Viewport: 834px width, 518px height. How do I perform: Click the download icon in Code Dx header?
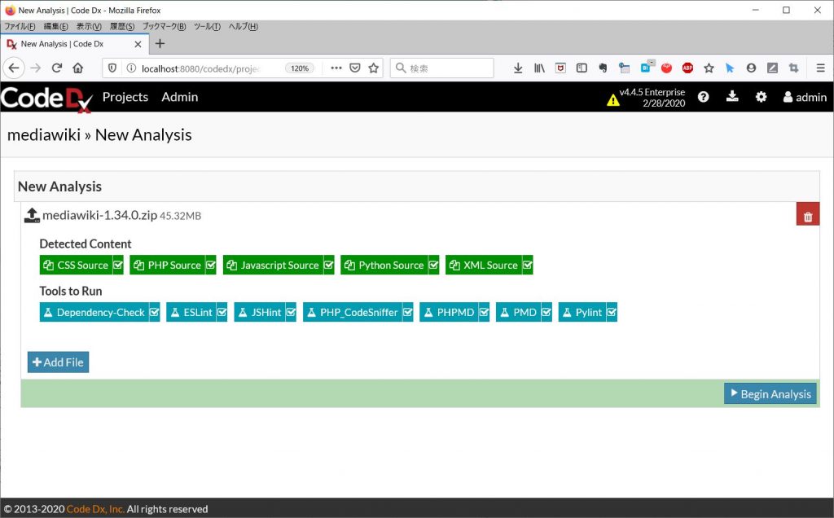click(x=732, y=96)
